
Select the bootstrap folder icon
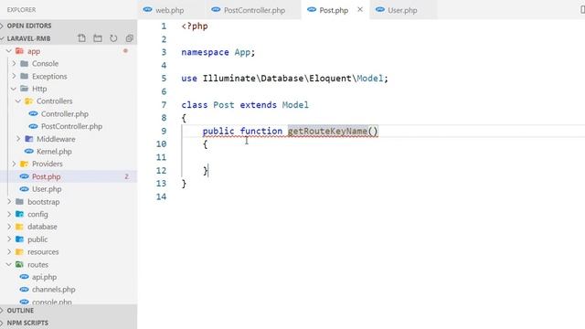(20, 201)
